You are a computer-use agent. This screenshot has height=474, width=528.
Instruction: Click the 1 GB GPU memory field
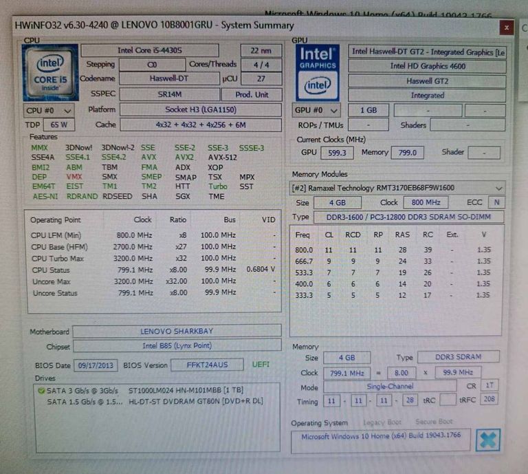coord(368,110)
